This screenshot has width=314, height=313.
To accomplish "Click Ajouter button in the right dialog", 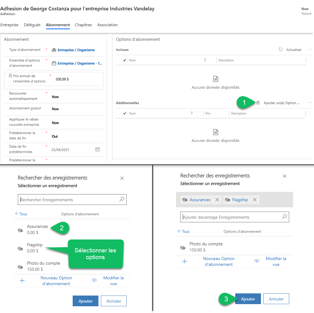I will (x=248, y=299).
